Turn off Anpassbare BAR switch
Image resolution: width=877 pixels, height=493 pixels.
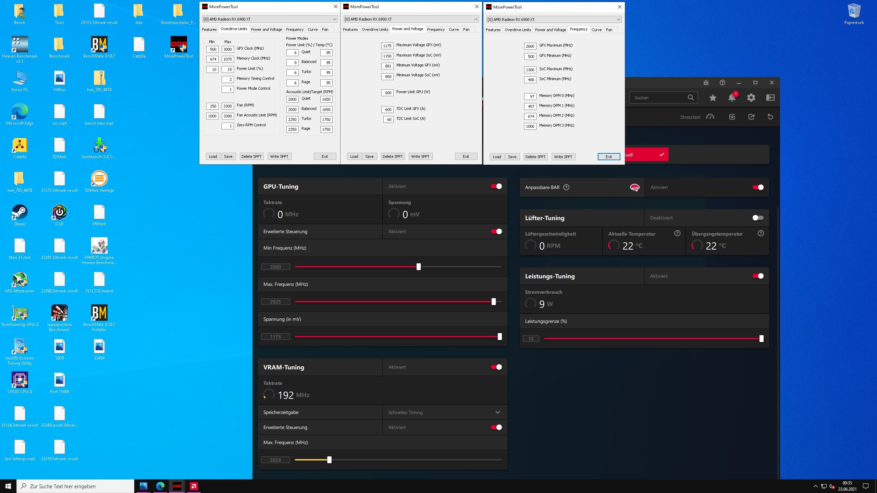(x=758, y=187)
